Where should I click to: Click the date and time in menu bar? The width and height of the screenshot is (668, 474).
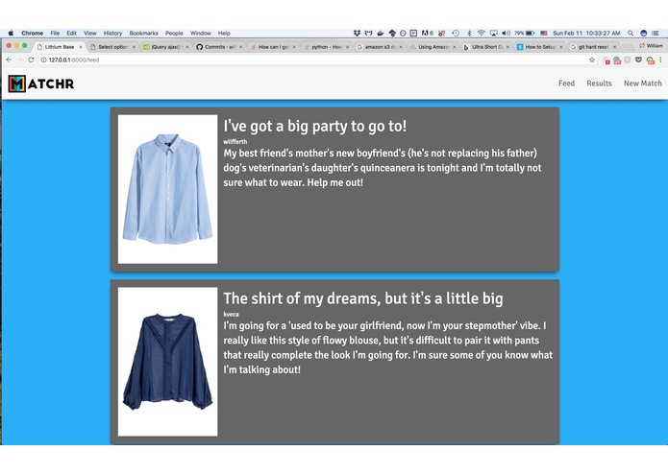[x=586, y=34]
